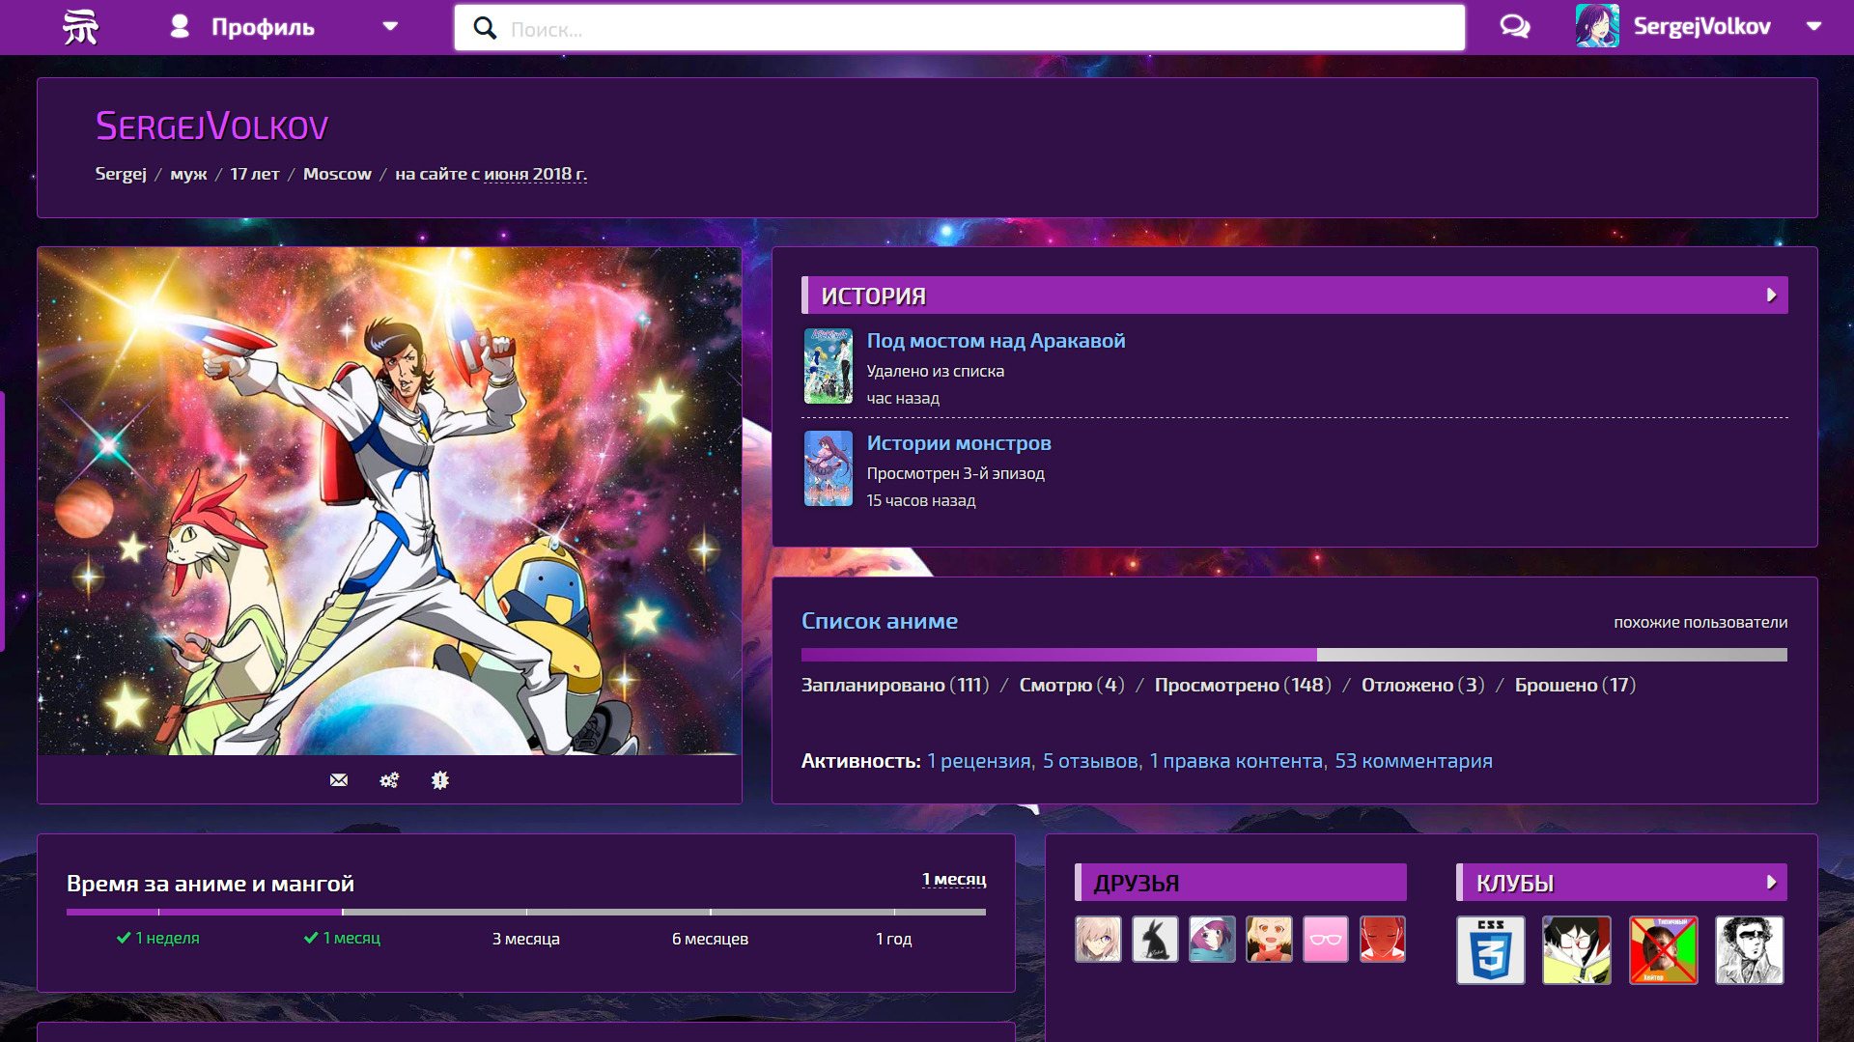
Task: Open the messages chat bubbles icon
Action: [1514, 26]
